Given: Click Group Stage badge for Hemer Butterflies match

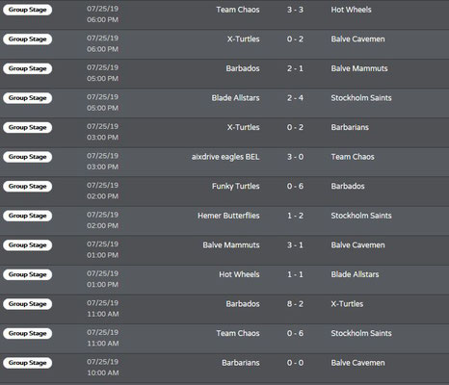Looking at the screenshot, I should click(28, 216).
